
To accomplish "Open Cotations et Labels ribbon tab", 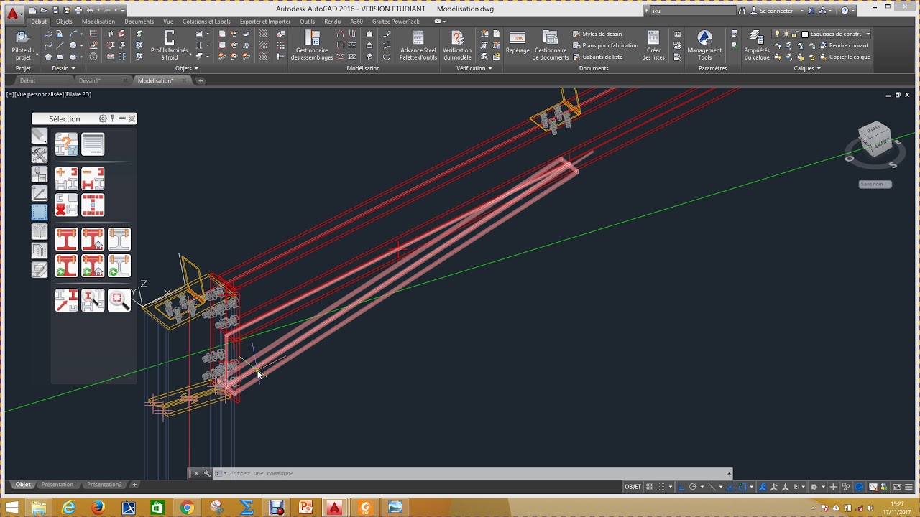I will click(x=206, y=22).
